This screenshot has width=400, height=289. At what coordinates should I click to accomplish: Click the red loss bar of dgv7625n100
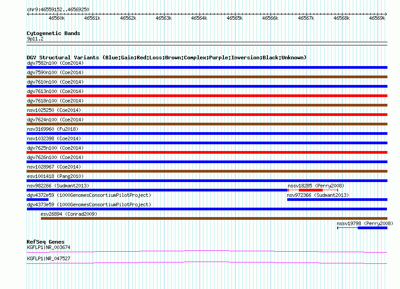(x=207, y=152)
